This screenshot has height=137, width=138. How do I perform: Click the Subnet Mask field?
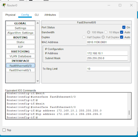click(107, 58)
